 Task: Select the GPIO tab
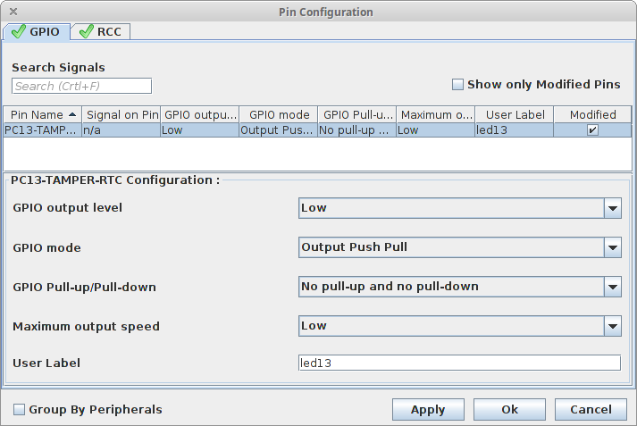(x=37, y=31)
